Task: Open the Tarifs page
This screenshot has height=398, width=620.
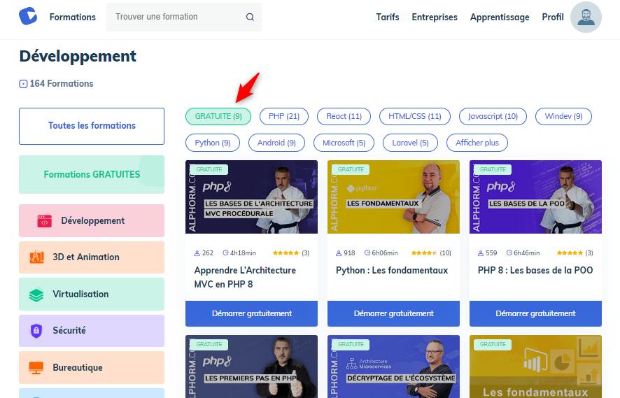Action: tap(388, 17)
